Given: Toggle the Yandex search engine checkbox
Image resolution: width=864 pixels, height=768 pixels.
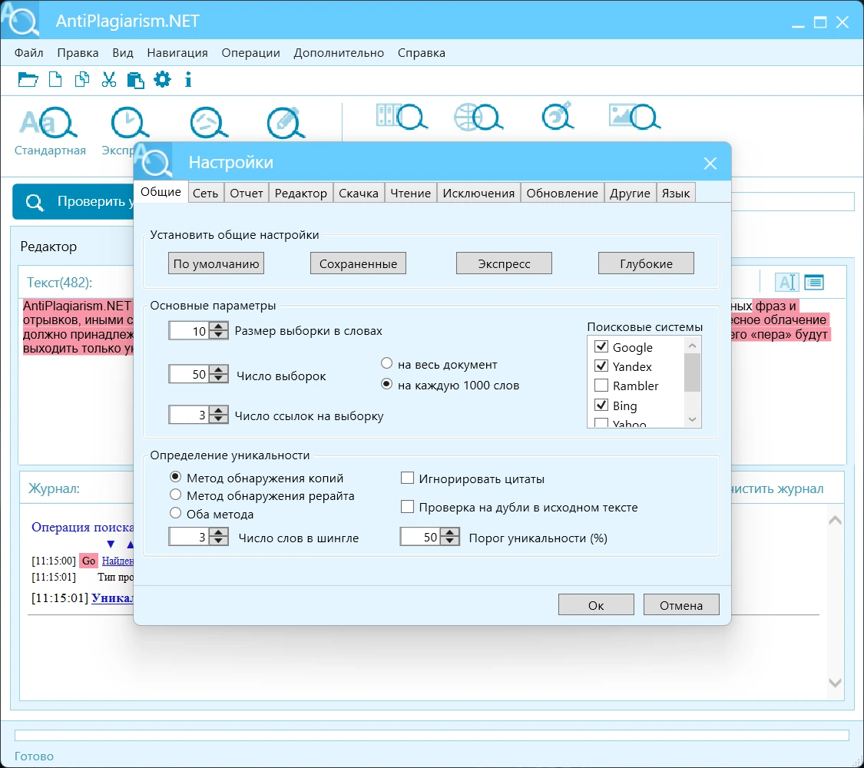Looking at the screenshot, I should [601, 366].
